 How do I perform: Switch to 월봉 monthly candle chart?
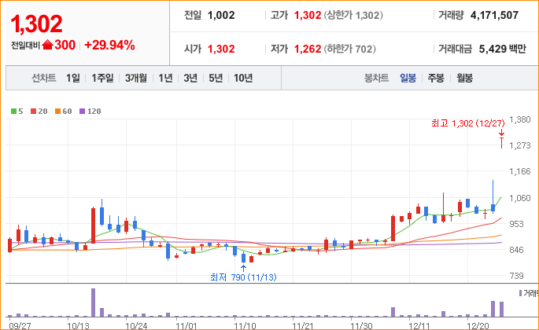point(465,78)
